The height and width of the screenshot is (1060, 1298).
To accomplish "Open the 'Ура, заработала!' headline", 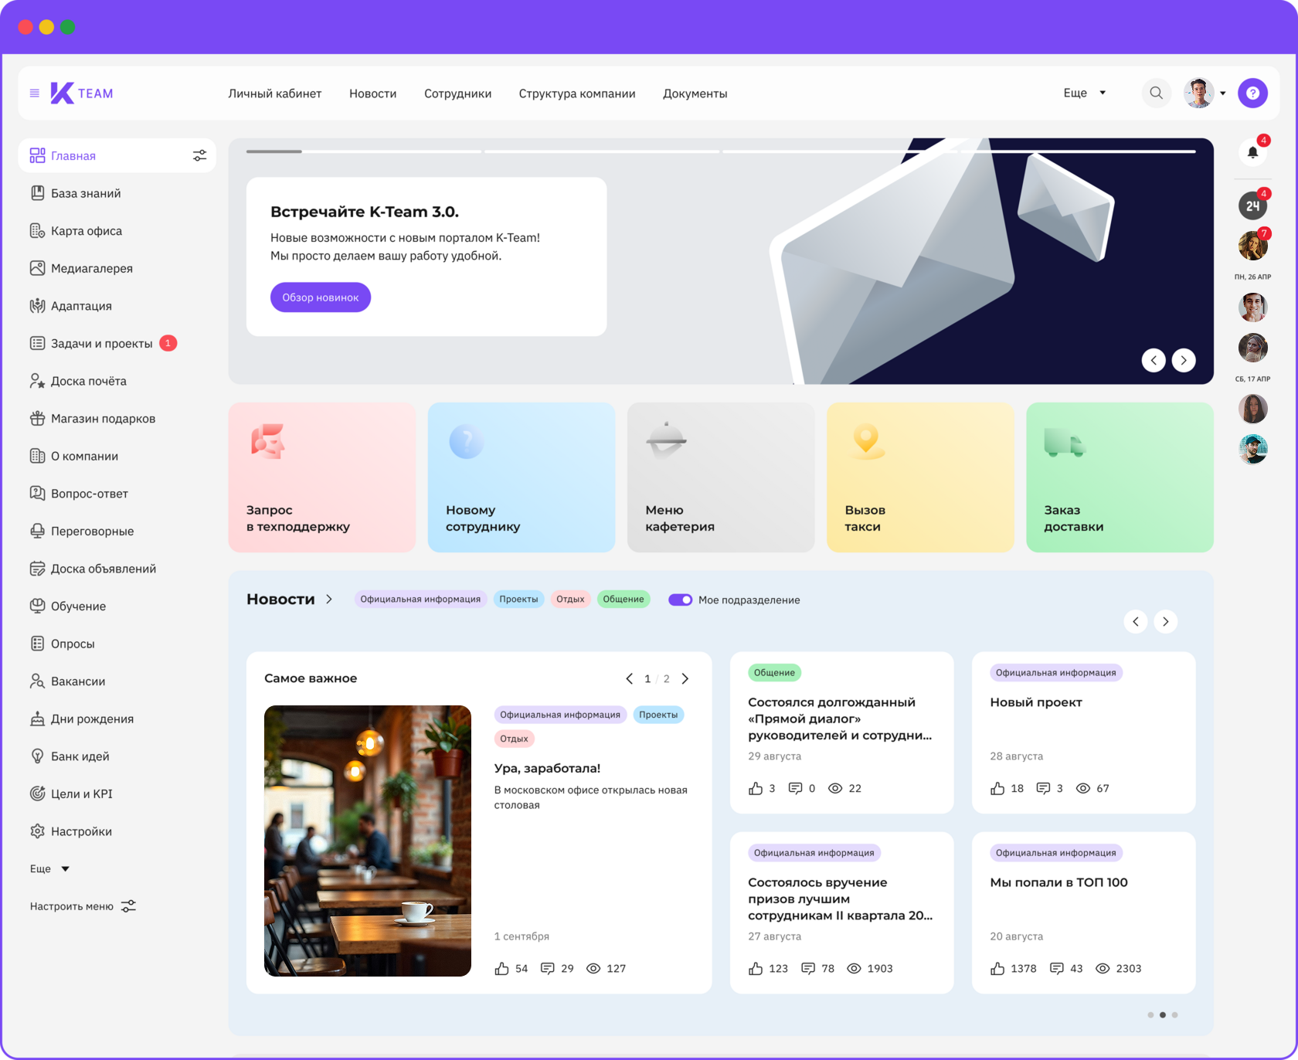I will 548,769.
